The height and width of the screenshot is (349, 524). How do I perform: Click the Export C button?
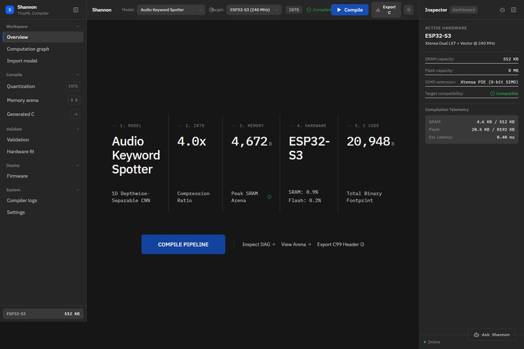pyautogui.click(x=386, y=10)
